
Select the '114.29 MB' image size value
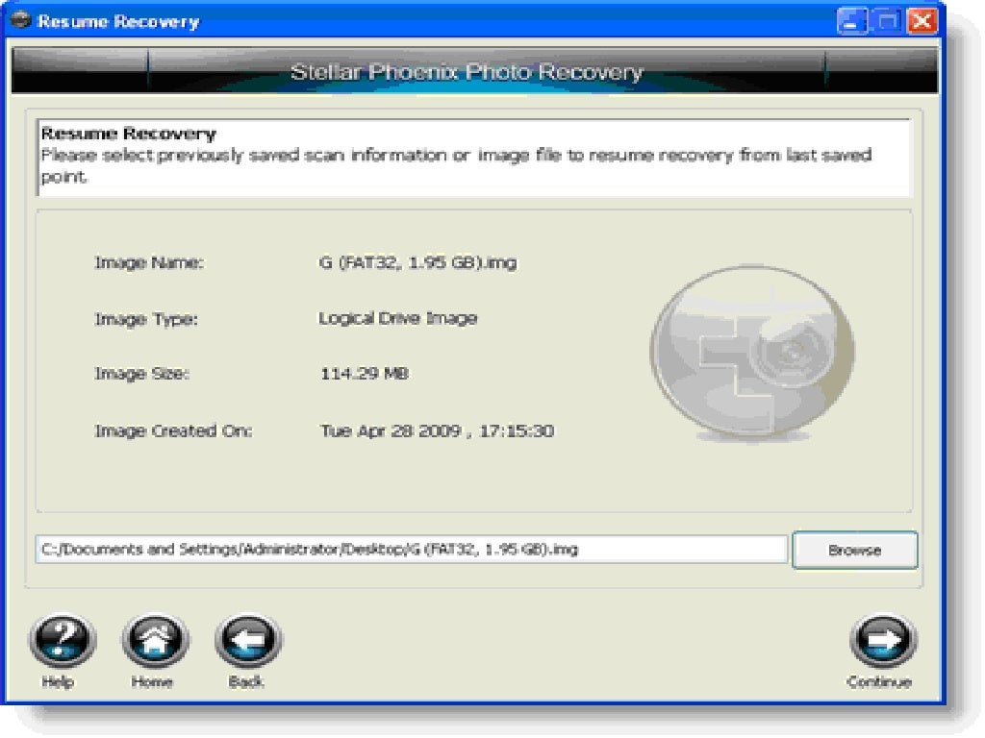click(365, 374)
